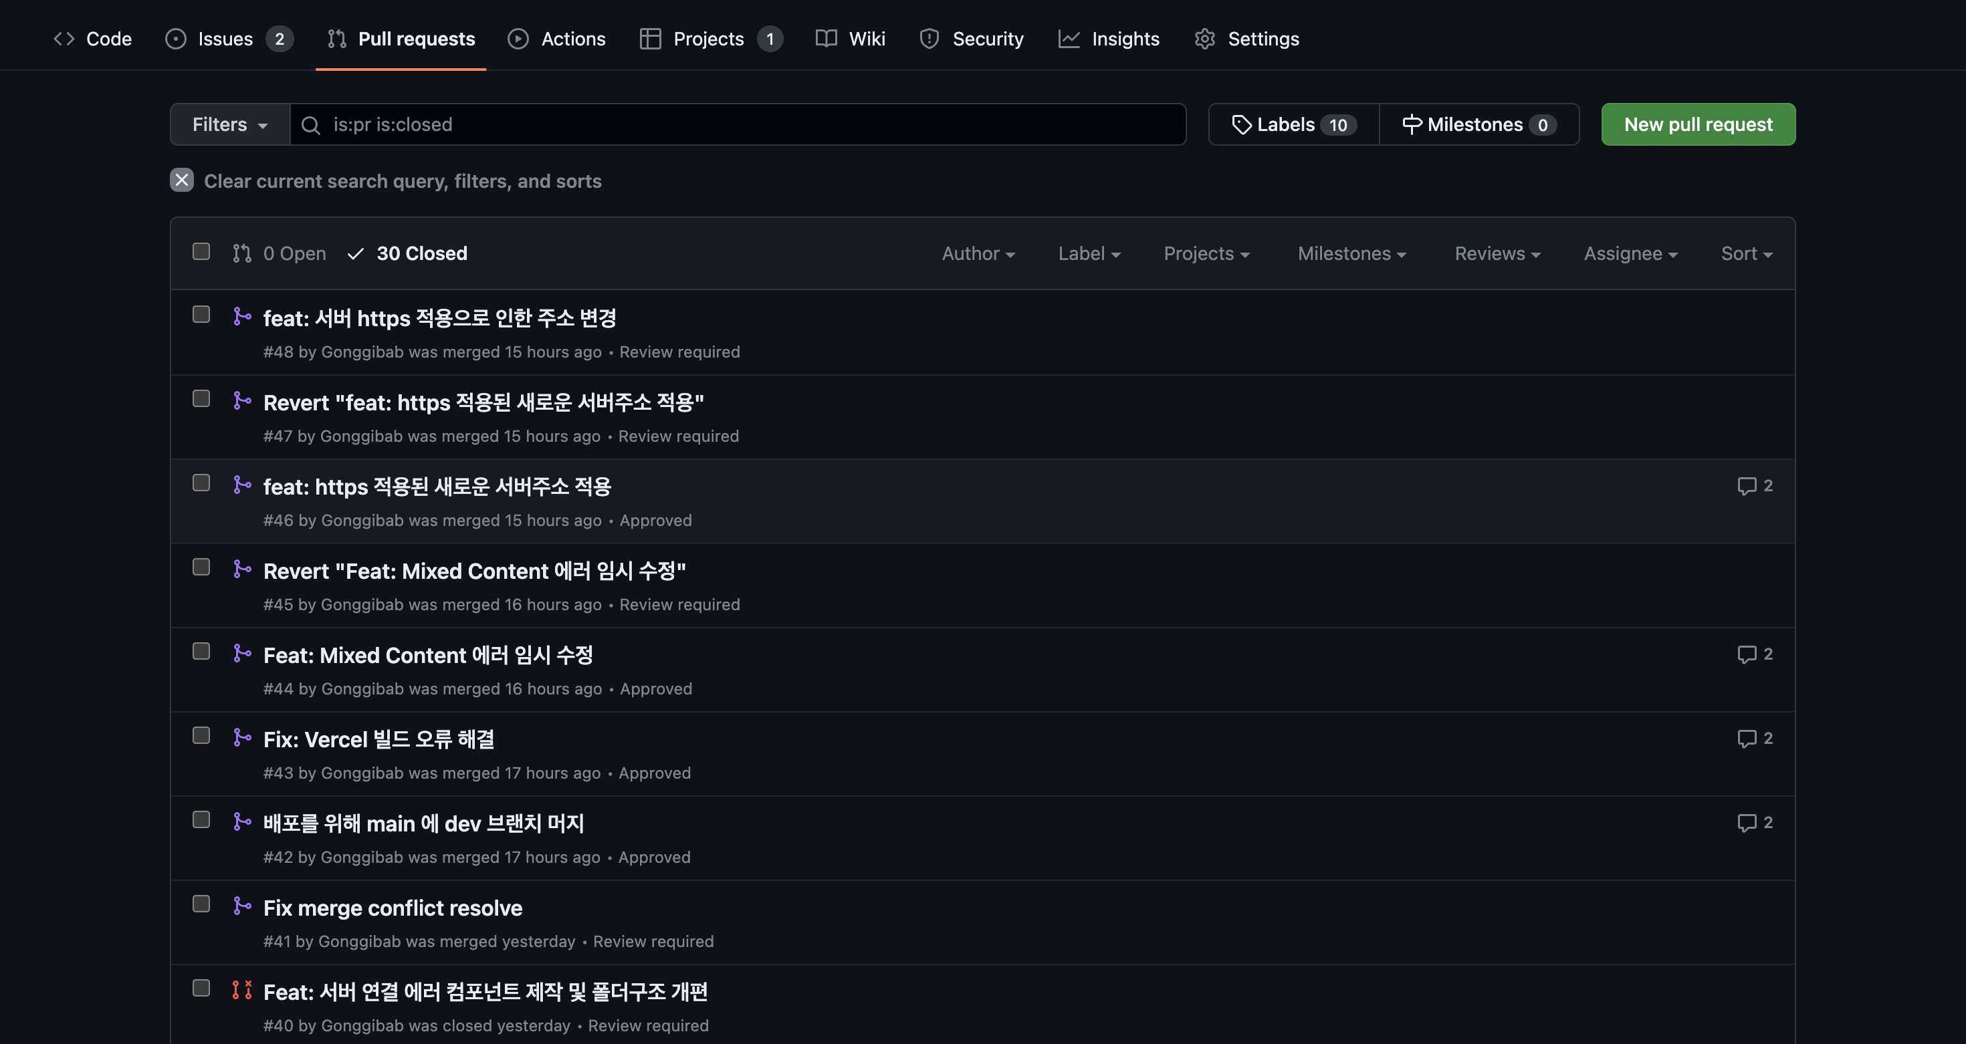Screen dimensions: 1966x1044
Task: Open comments of Fix: Vercel PR
Action: tap(1755, 738)
